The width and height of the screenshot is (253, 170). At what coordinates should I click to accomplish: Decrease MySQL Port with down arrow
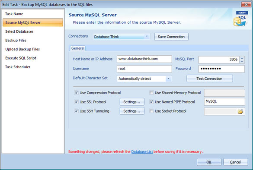click(x=242, y=62)
